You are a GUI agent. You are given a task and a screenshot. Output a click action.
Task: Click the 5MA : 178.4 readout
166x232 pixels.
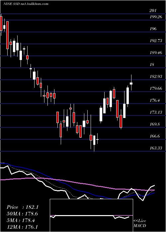[21, 220]
